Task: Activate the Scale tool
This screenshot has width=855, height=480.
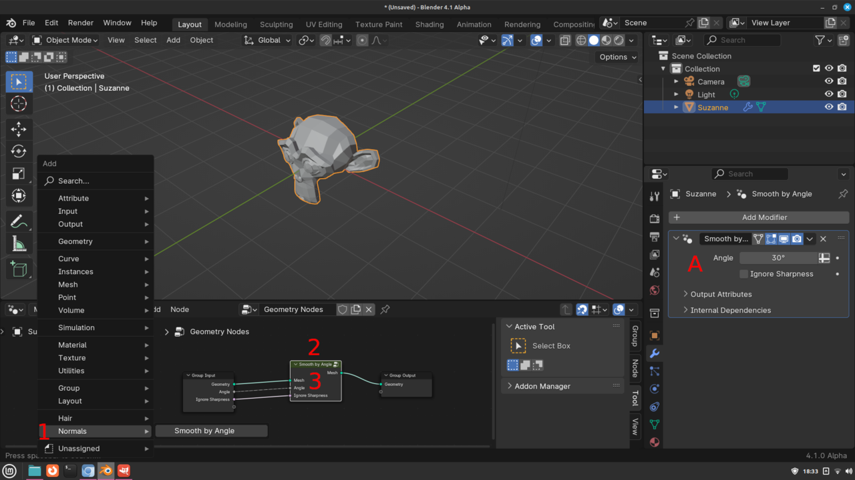Action: tap(19, 174)
